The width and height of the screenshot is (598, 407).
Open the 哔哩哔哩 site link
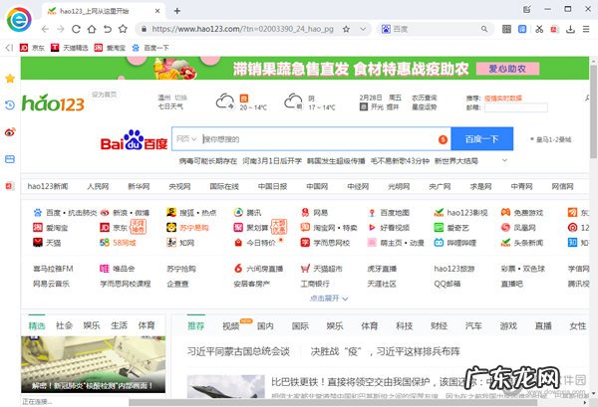455,243
